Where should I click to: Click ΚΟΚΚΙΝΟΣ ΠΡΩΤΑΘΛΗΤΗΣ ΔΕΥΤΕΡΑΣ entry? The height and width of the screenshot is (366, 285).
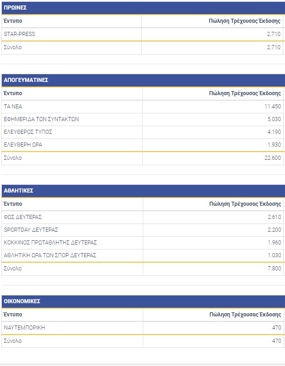coord(50,243)
